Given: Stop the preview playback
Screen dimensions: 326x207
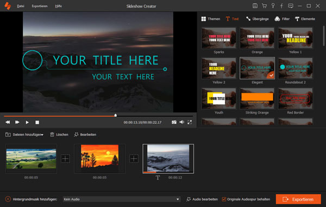Looking at the screenshot, I should coord(37,122).
